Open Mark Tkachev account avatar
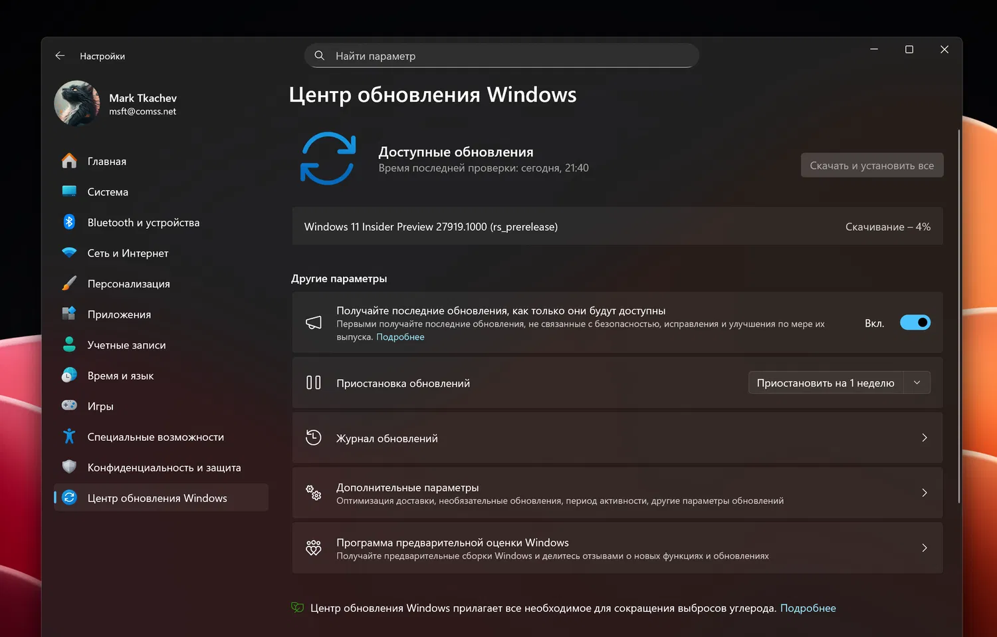Screen dimensions: 997x637 click(76, 103)
